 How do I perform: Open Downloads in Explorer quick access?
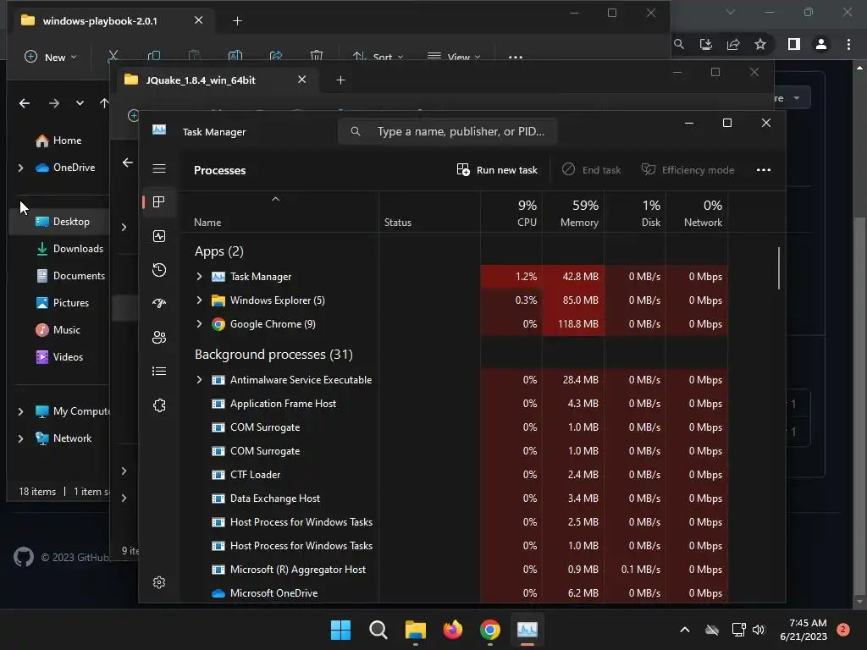click(x=69, y=249)
